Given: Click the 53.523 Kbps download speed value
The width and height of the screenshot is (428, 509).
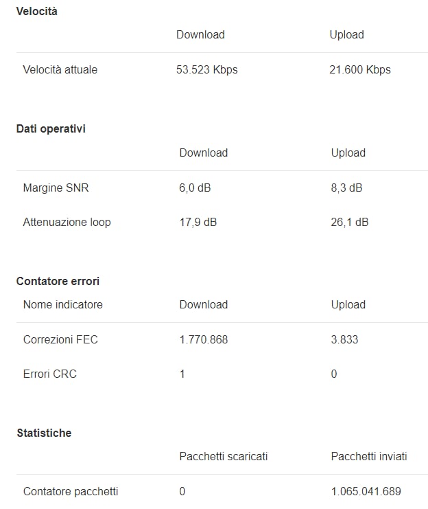Looking at the screenshot, I should tap(207, 69).
